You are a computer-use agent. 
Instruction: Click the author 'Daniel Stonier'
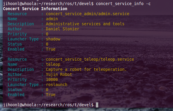[x=63, y=29]
